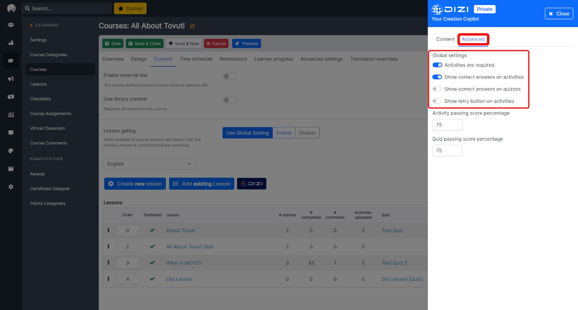Click the Search field
This screenshot has width=578, height=310.
(67, 9)
